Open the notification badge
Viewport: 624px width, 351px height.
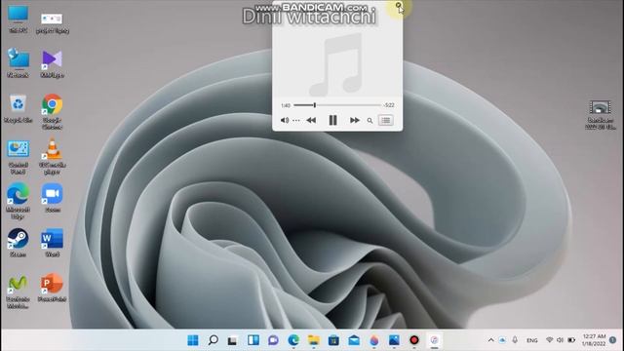click(x=613, y=340)
